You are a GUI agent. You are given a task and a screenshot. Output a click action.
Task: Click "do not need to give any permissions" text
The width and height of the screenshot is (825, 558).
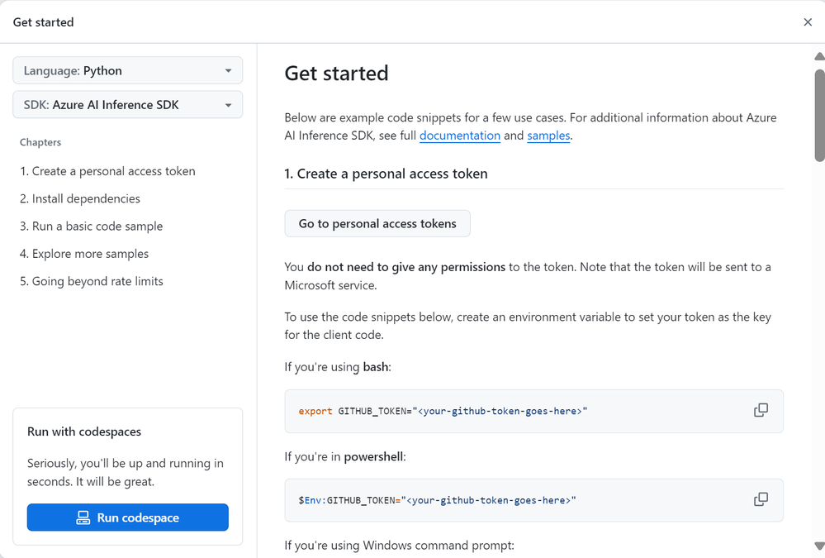point(406,267)
